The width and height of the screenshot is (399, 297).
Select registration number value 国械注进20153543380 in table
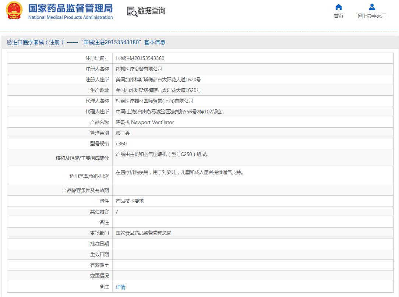point(140,58)
